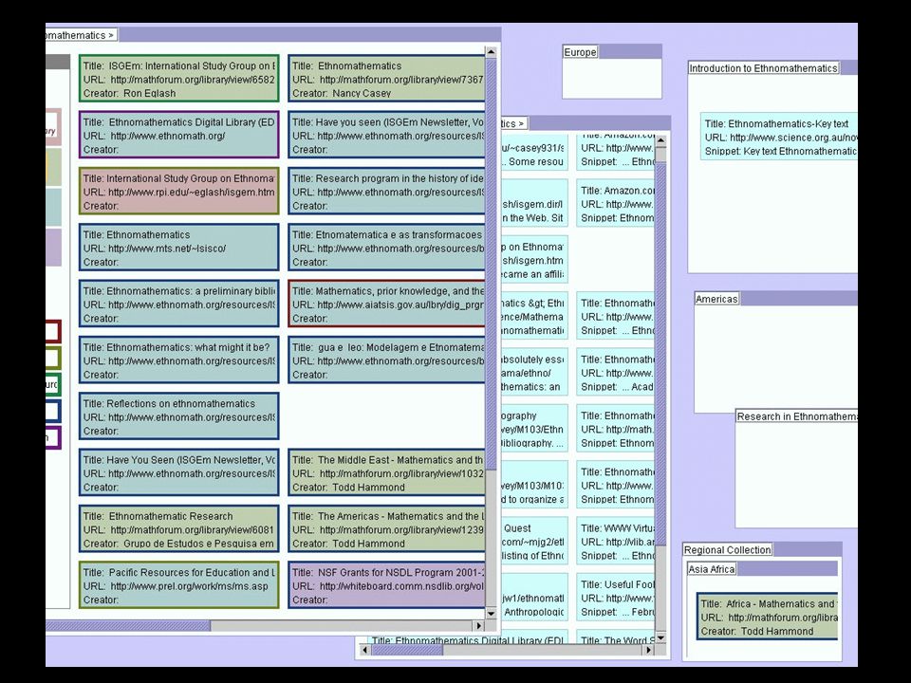
Task: Open 'Have you seen (ISGEm Newsletter' lowercase card
Action: (x=386, y=135)
